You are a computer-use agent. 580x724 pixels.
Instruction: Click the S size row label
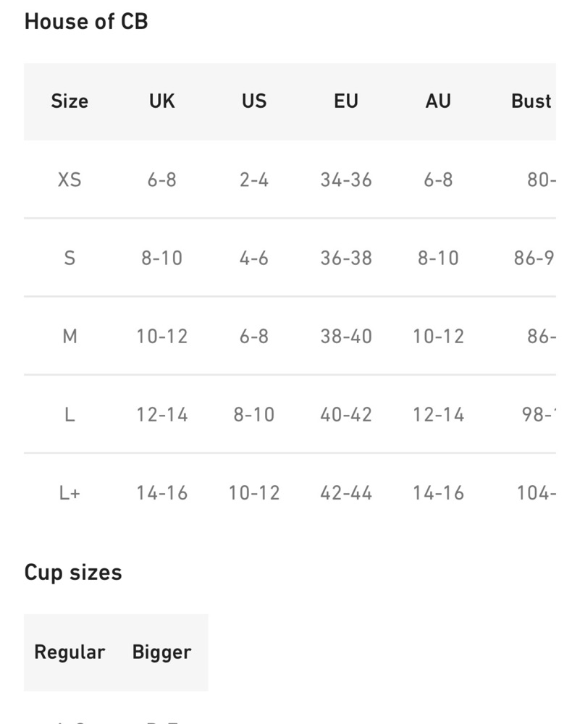point(70,258)
